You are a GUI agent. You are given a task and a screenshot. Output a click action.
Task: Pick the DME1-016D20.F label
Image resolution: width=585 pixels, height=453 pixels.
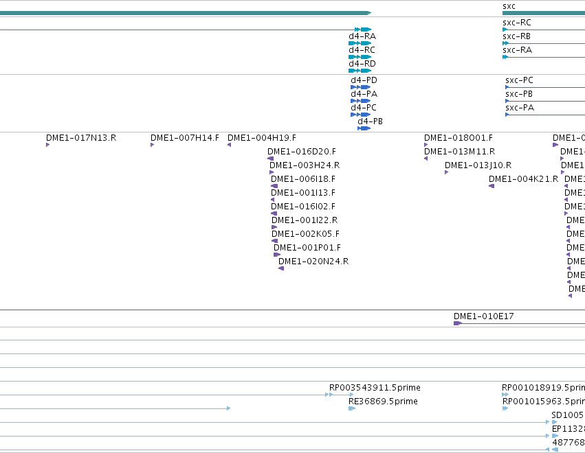tap(302, 152)
